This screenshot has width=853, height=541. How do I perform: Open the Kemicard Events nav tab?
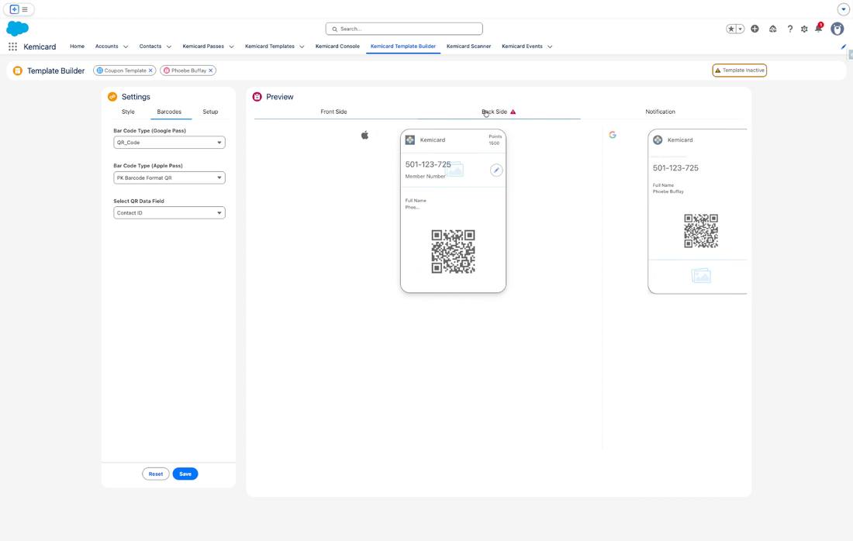[522, 47]
